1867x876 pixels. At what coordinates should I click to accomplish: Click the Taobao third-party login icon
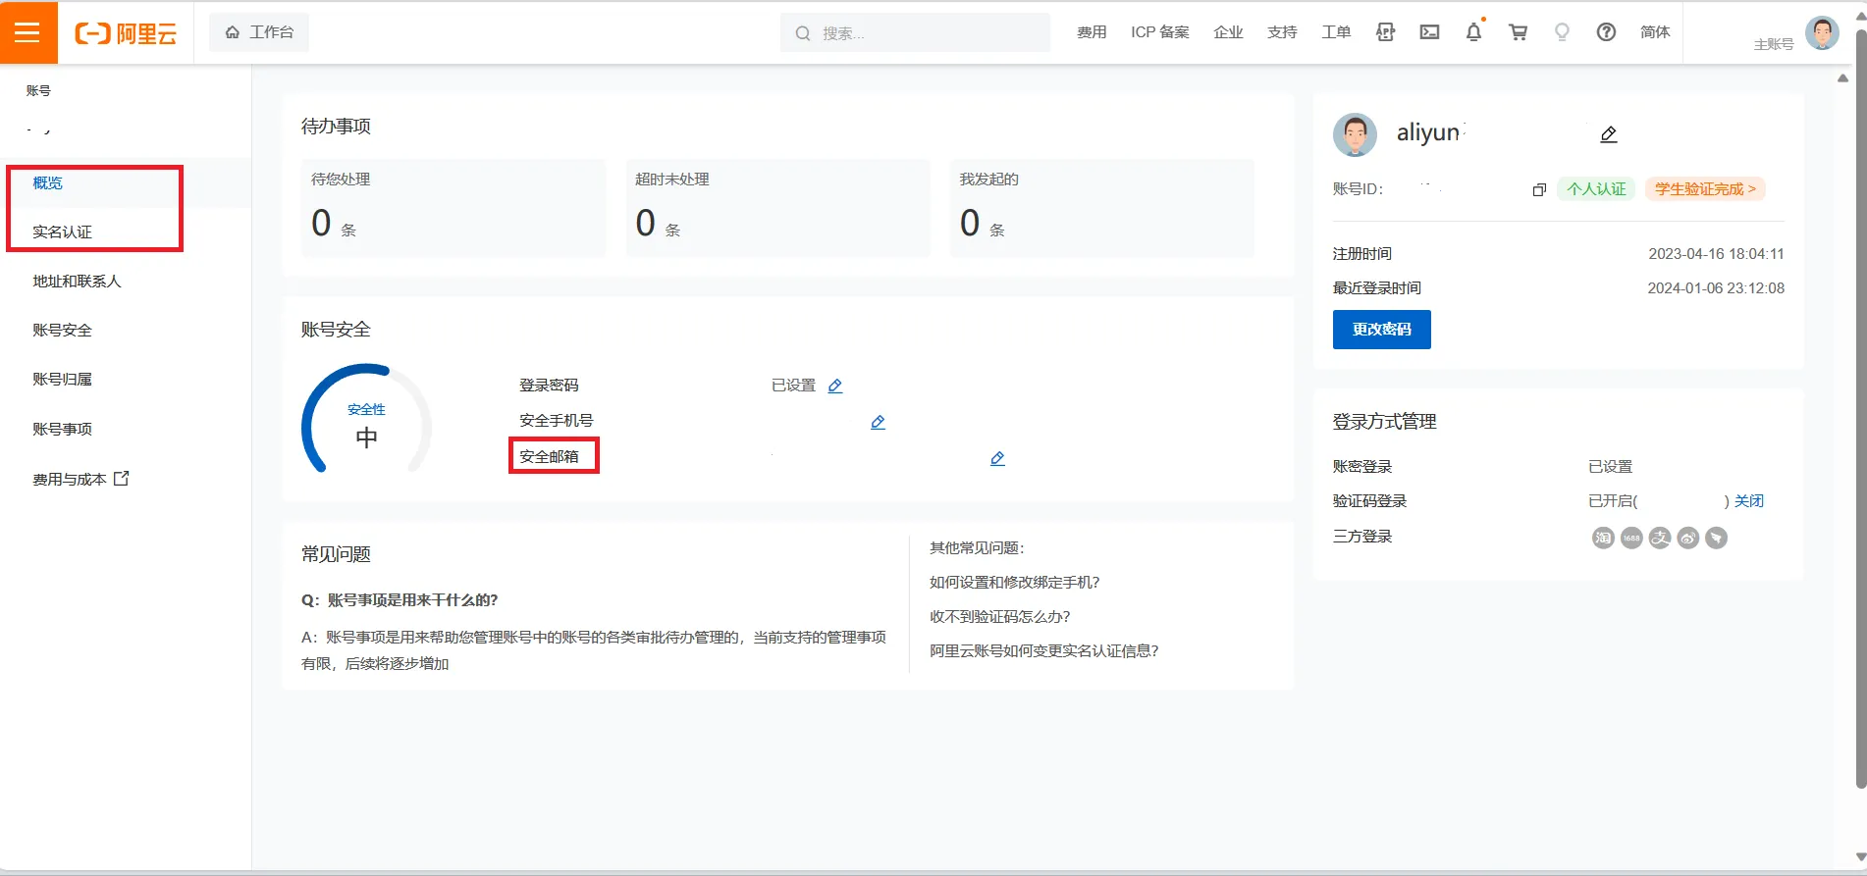click(1602, 538)
